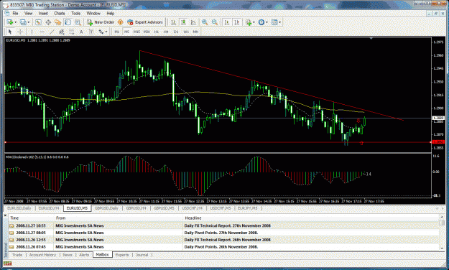449x270 pixels.
Task: Select the horizontal line drawing tool
Action: 42,32
